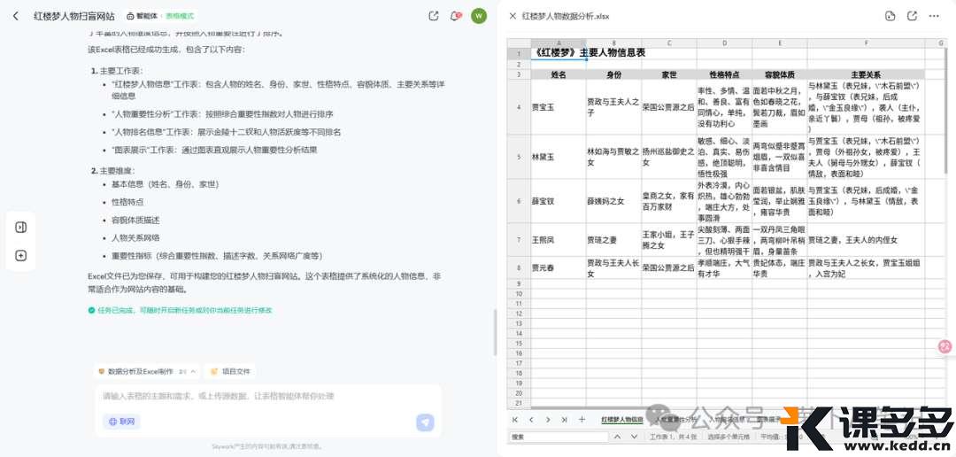Screen dimensions: 956x457
Task: Open the 项目文件 button
Action: [x=230, y=371]
